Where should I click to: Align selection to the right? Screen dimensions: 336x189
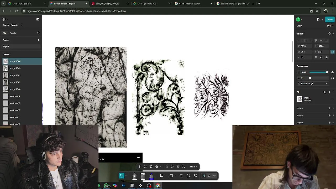coord(310,41)
